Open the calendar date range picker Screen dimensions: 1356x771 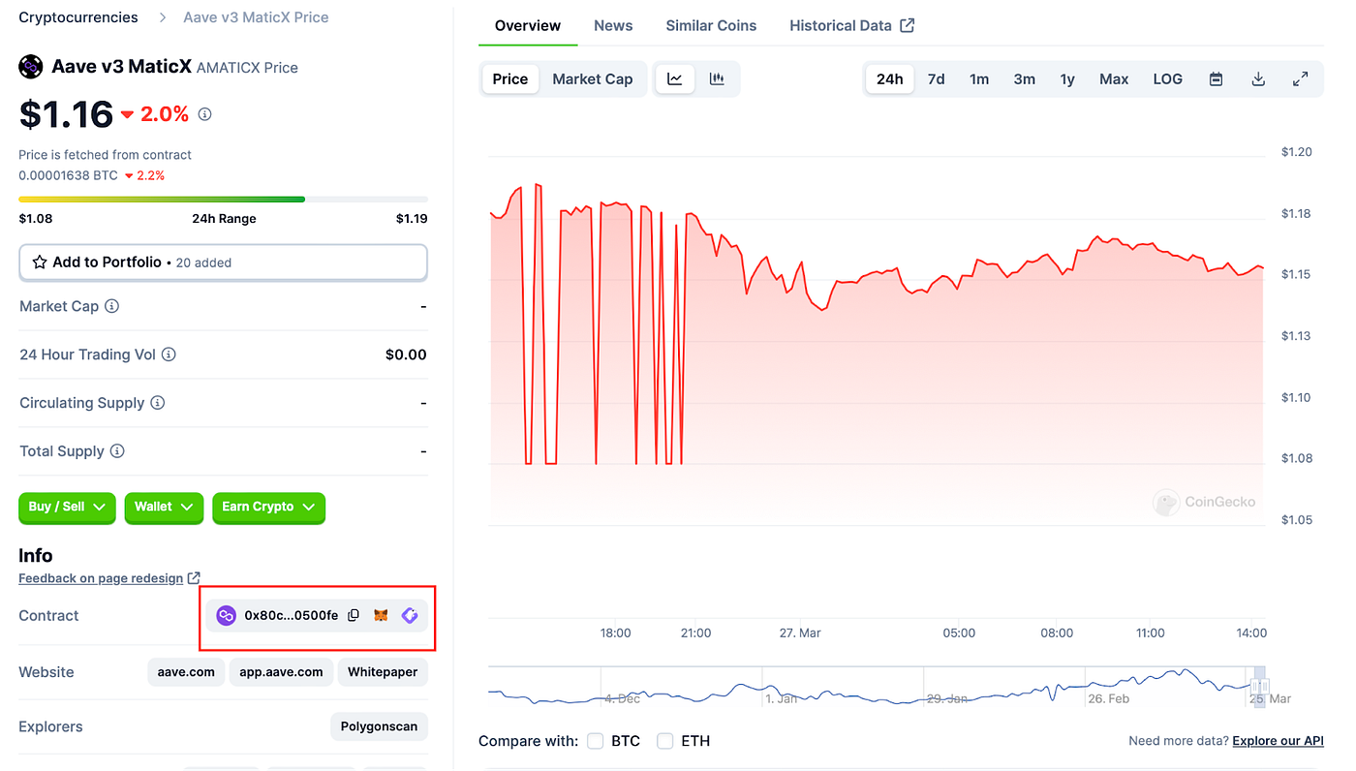click(1216, 78)
